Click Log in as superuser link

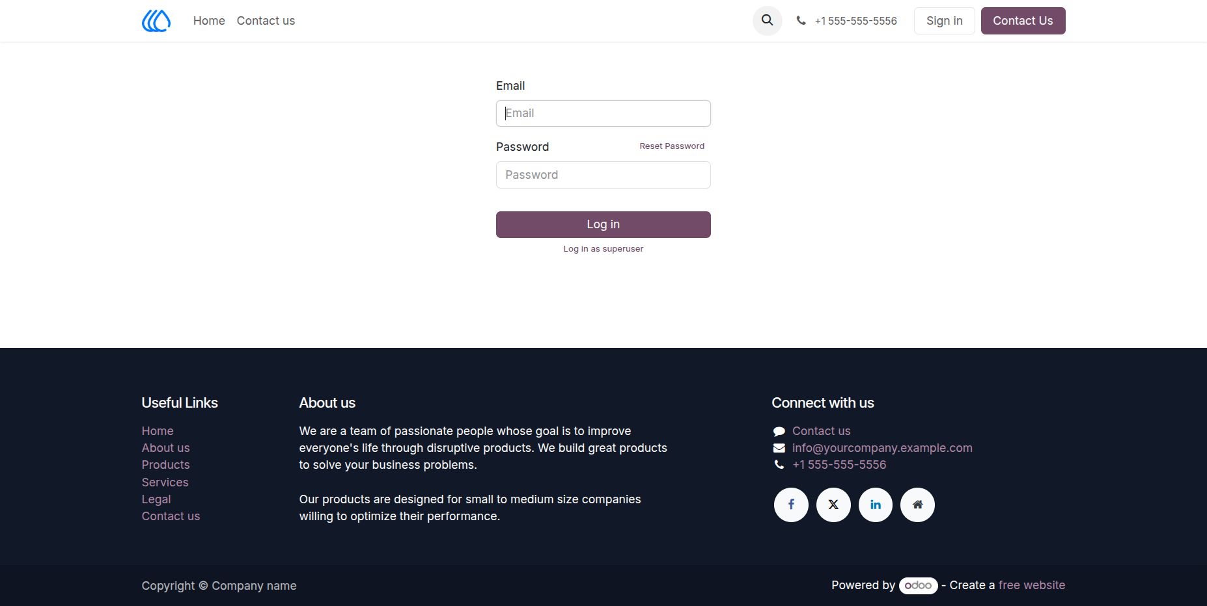pos(603,249)
